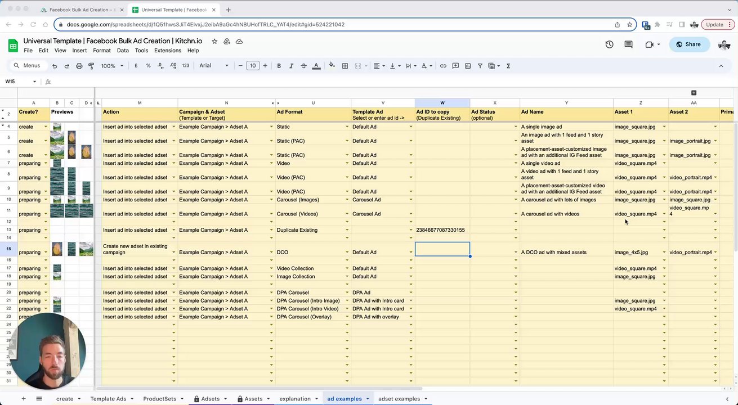Click the Undo icon in toolbar
The height and width of the screenshot is (405, 738).
(55, 66)
